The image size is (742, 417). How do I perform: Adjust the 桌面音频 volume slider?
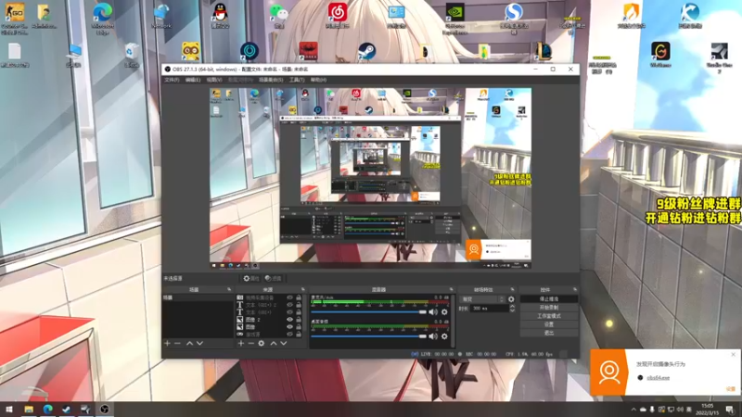[368, 336]
